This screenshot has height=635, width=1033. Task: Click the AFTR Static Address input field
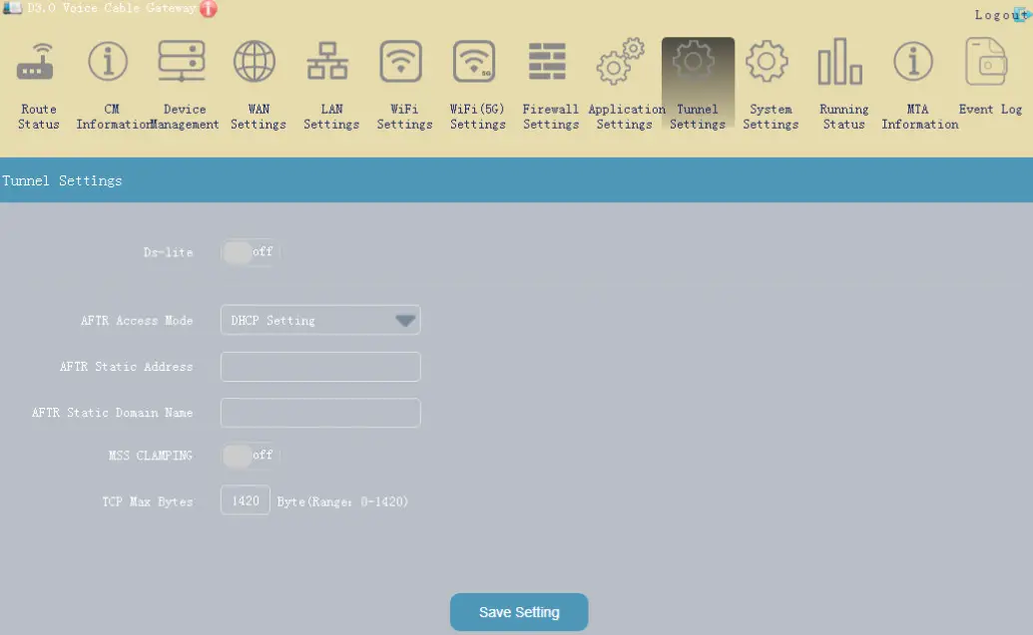click(320, 367)
